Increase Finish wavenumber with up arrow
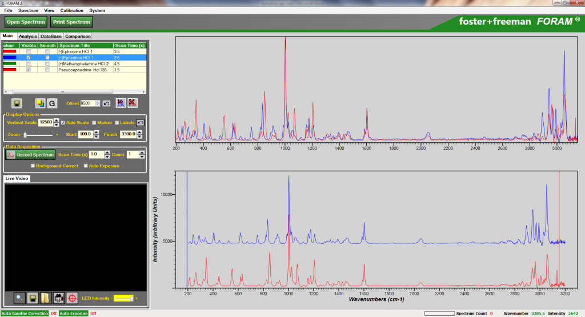The width and height of the screenshot is (585, 317). (139, 132)
